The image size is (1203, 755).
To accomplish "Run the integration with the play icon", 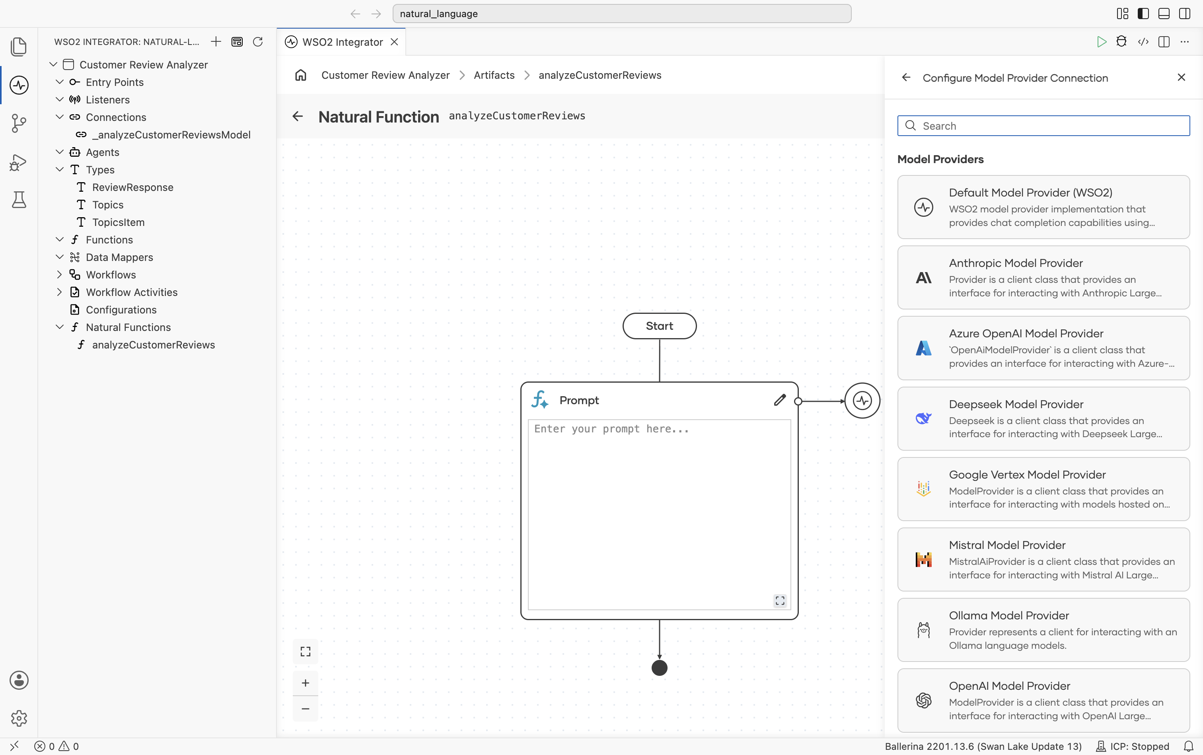I will tap(1101, 42).
